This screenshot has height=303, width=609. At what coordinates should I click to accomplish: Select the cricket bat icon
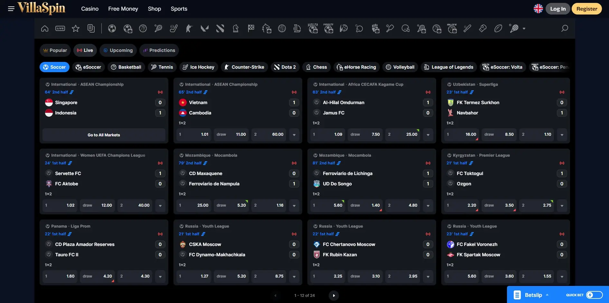[x=390, y=28]
